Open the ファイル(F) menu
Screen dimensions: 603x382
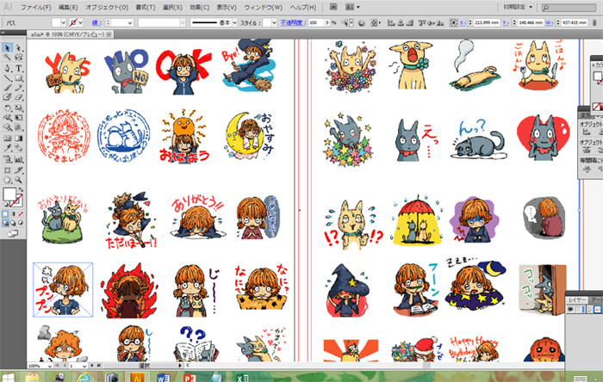pos(36,7)
